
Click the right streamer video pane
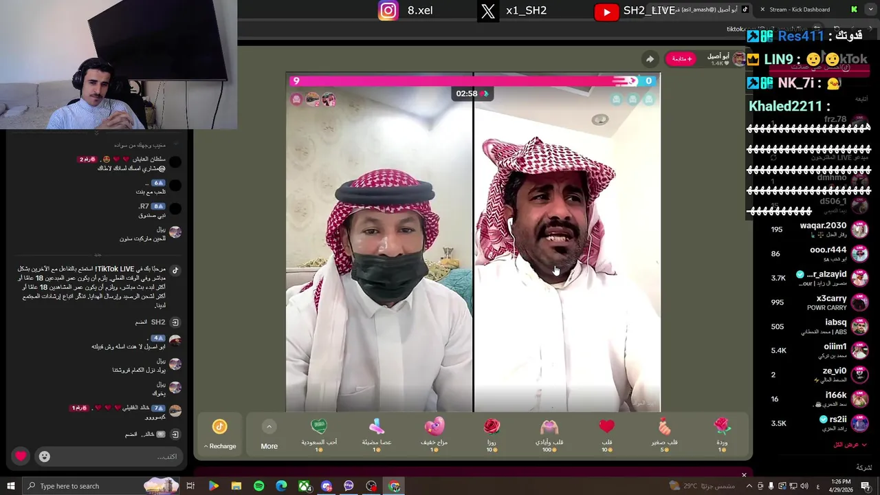click(x=567, y=242)
